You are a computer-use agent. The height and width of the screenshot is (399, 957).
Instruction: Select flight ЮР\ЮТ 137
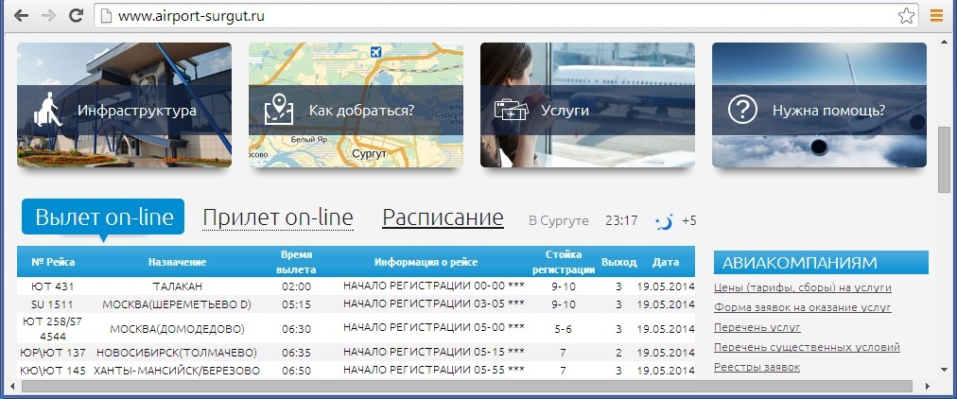point(53,352)
